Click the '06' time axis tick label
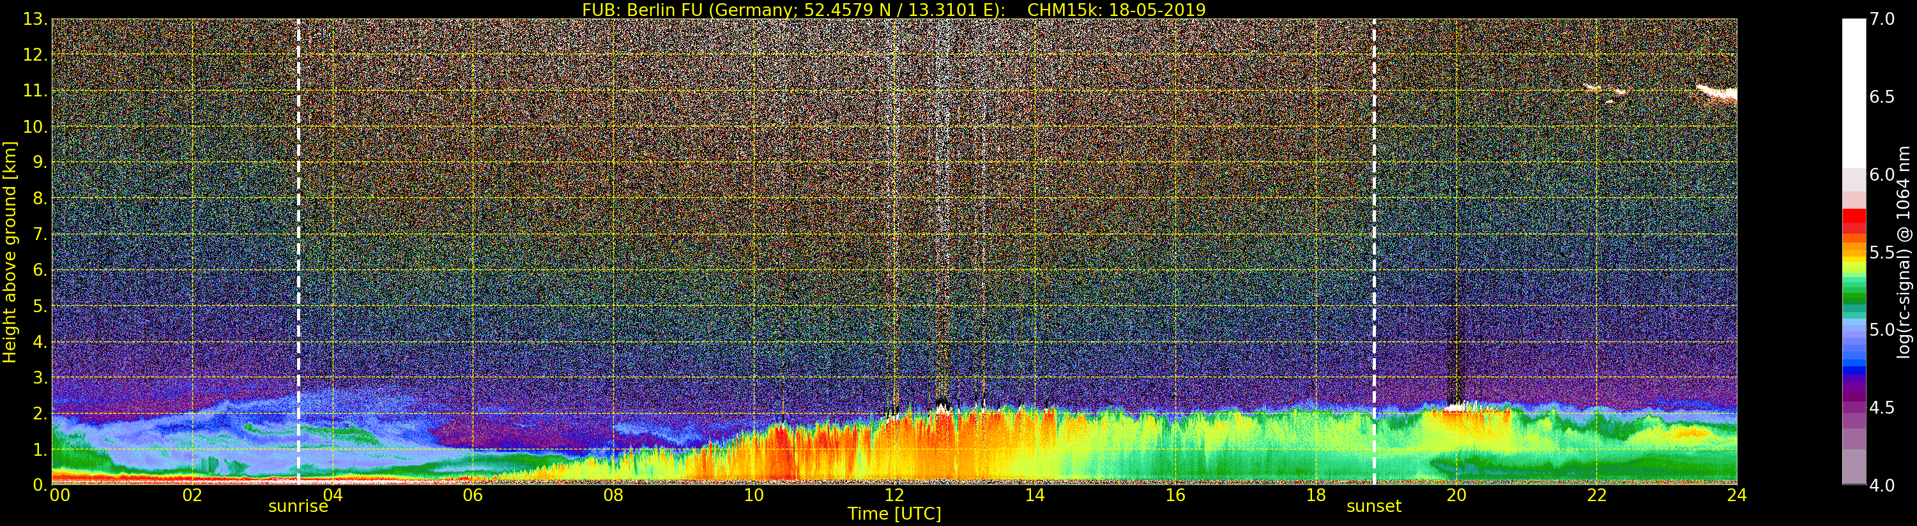The height and width of the screenshot is (526, 1917). pyautogui.click(x=473, y=495)
